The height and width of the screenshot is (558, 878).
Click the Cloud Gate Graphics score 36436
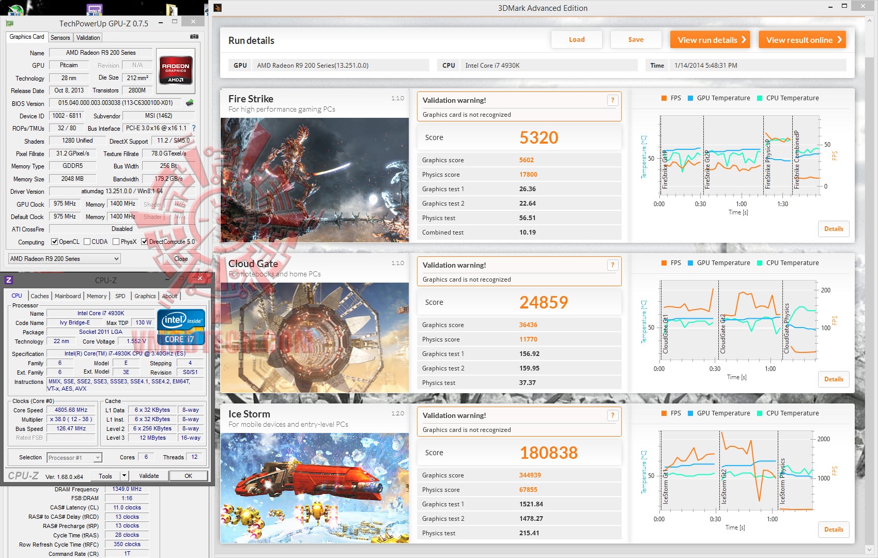(x=528, y=325)
